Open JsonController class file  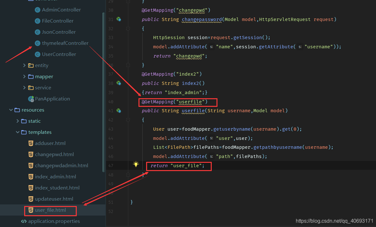click(x=59, y=32)
